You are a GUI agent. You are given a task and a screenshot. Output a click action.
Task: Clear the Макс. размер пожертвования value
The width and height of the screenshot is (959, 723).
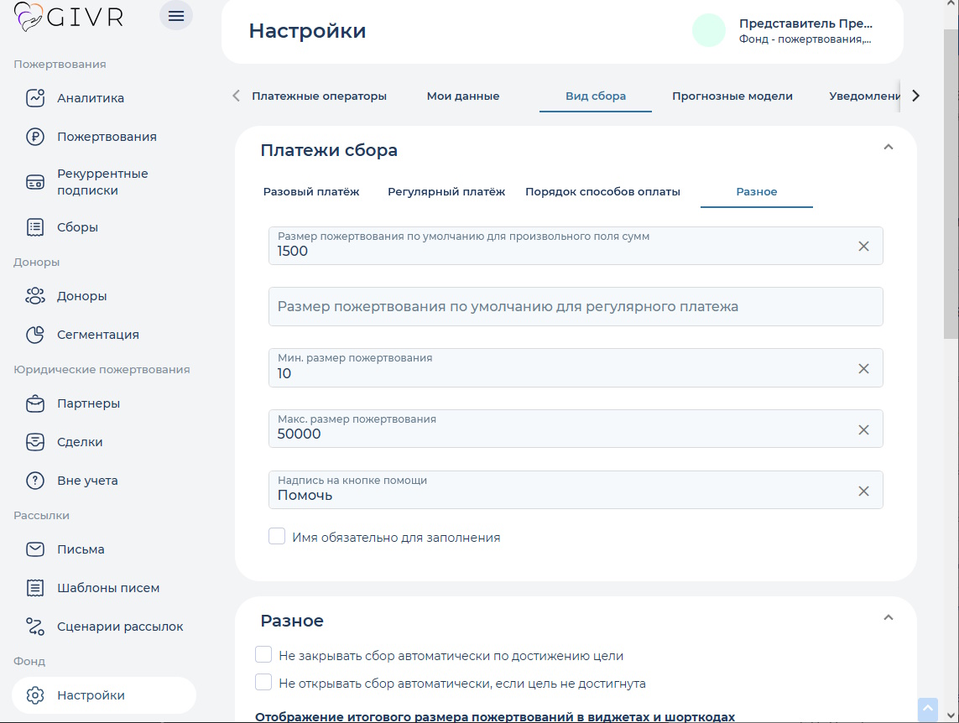[x=863, y=429]
